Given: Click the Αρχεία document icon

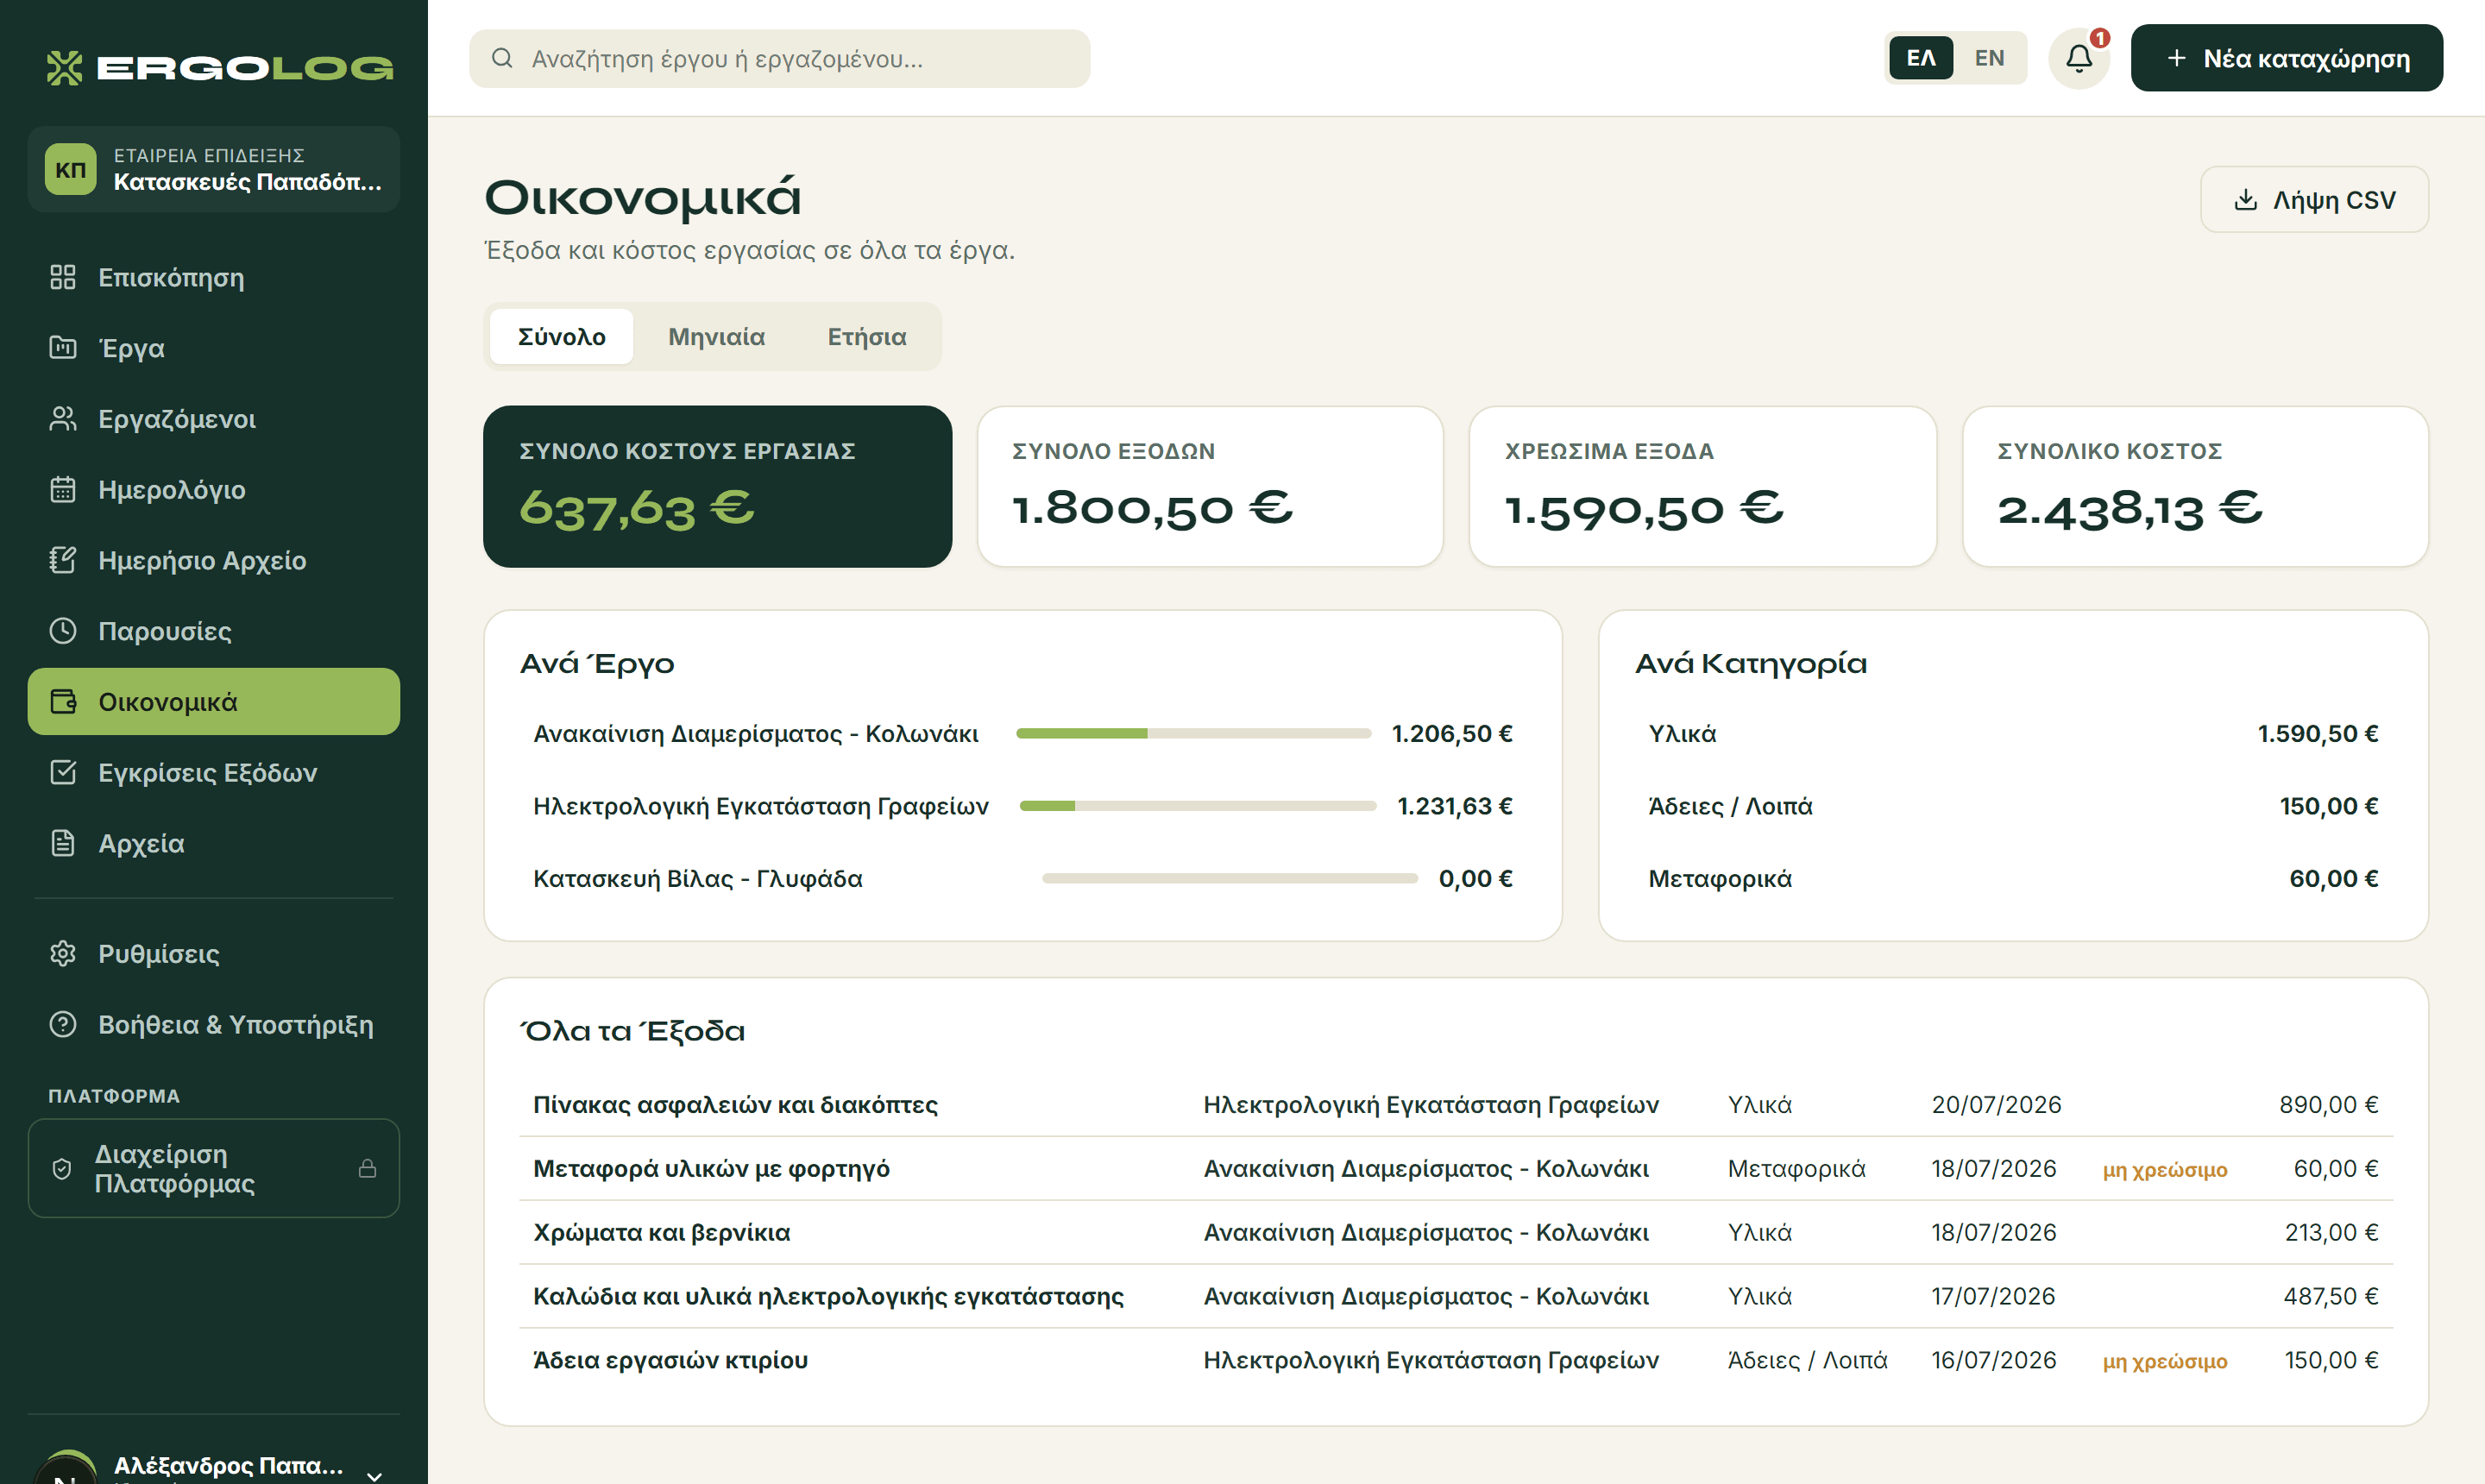Looking at the screenshot, I should coord(63,843).
